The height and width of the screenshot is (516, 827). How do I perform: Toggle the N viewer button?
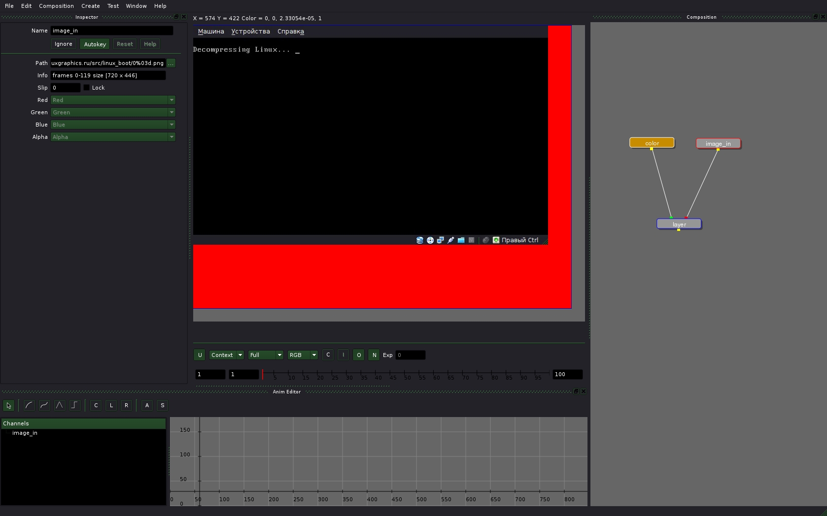(x=374, y=355)
